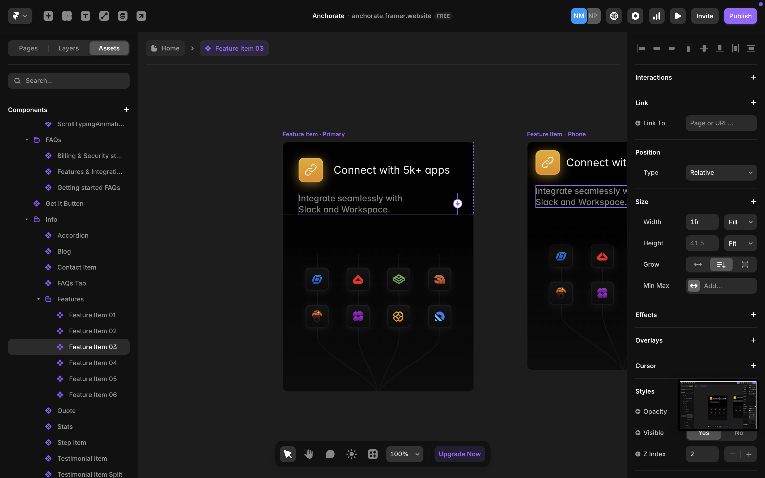The height and width of the screenshot is (478, 765).
Task: Open the Insert panel with the plus icon
Action: (48, 16)
